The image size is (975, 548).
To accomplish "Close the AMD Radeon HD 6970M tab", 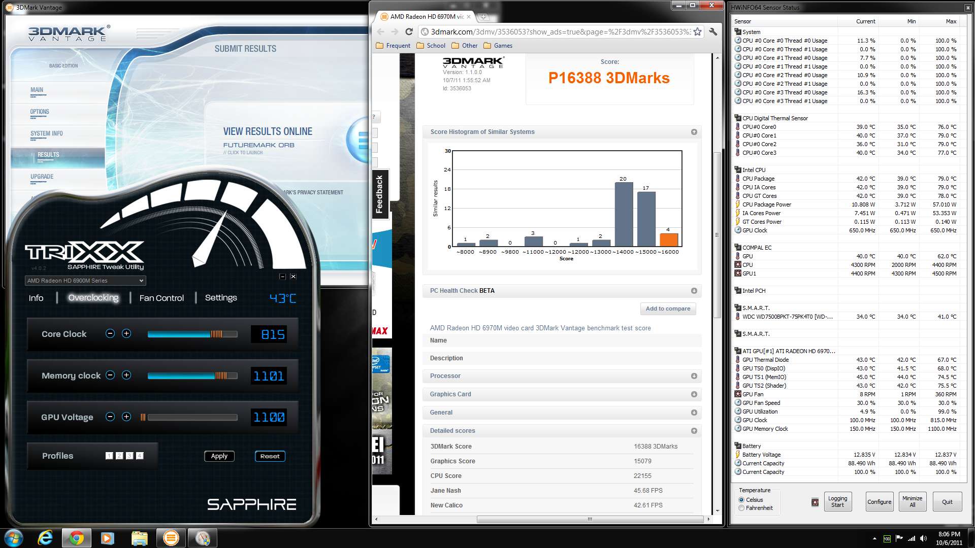I will click(468, 17).
